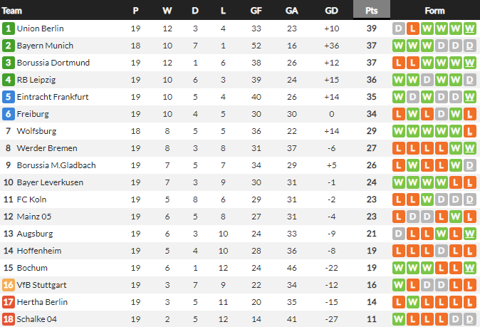Screen dimensions: 480x327
Task: Open the Bayern Munich team link
Action: (x=45, y=46)
